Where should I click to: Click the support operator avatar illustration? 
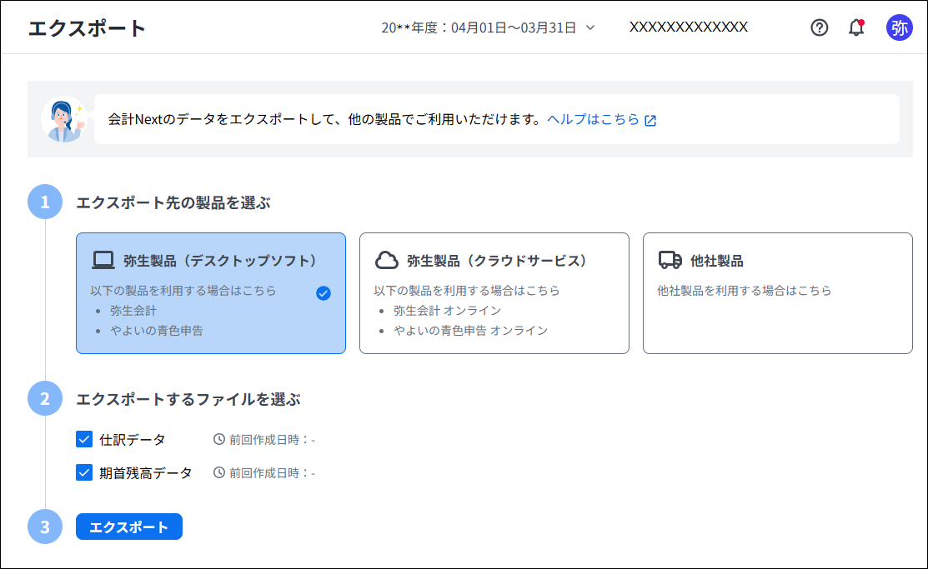click(63, 119)
